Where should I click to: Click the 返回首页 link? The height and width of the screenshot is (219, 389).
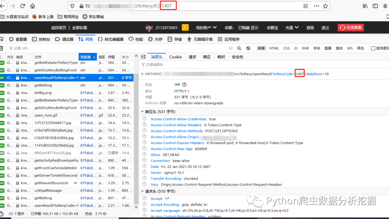[x=59, y=28]
